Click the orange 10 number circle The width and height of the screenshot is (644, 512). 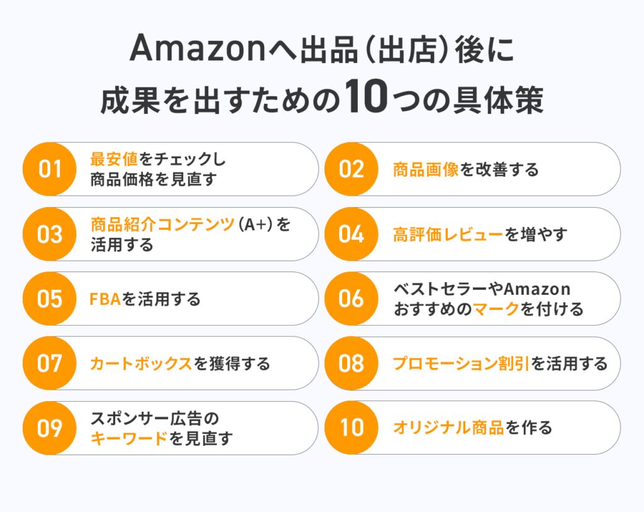[x=351, y=428]
